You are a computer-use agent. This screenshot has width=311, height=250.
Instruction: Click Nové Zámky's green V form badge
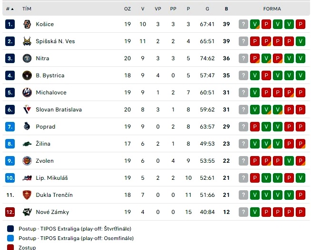pos(255,212)
